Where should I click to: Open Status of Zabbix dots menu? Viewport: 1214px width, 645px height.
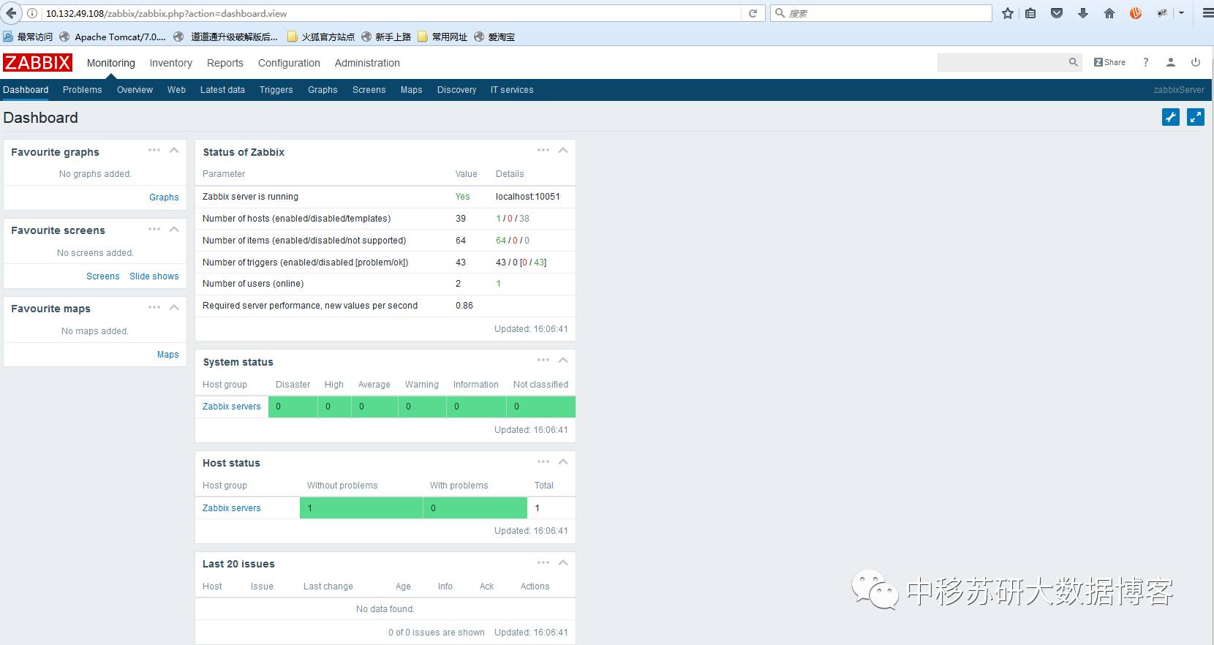point(543,150)
